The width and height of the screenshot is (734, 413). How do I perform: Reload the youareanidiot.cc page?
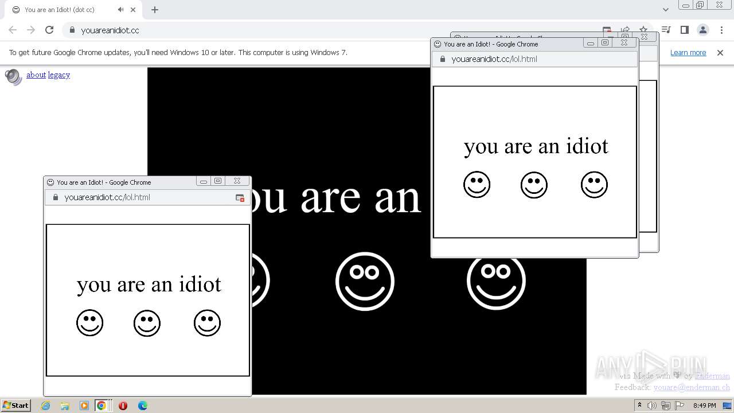click(49, 30)
